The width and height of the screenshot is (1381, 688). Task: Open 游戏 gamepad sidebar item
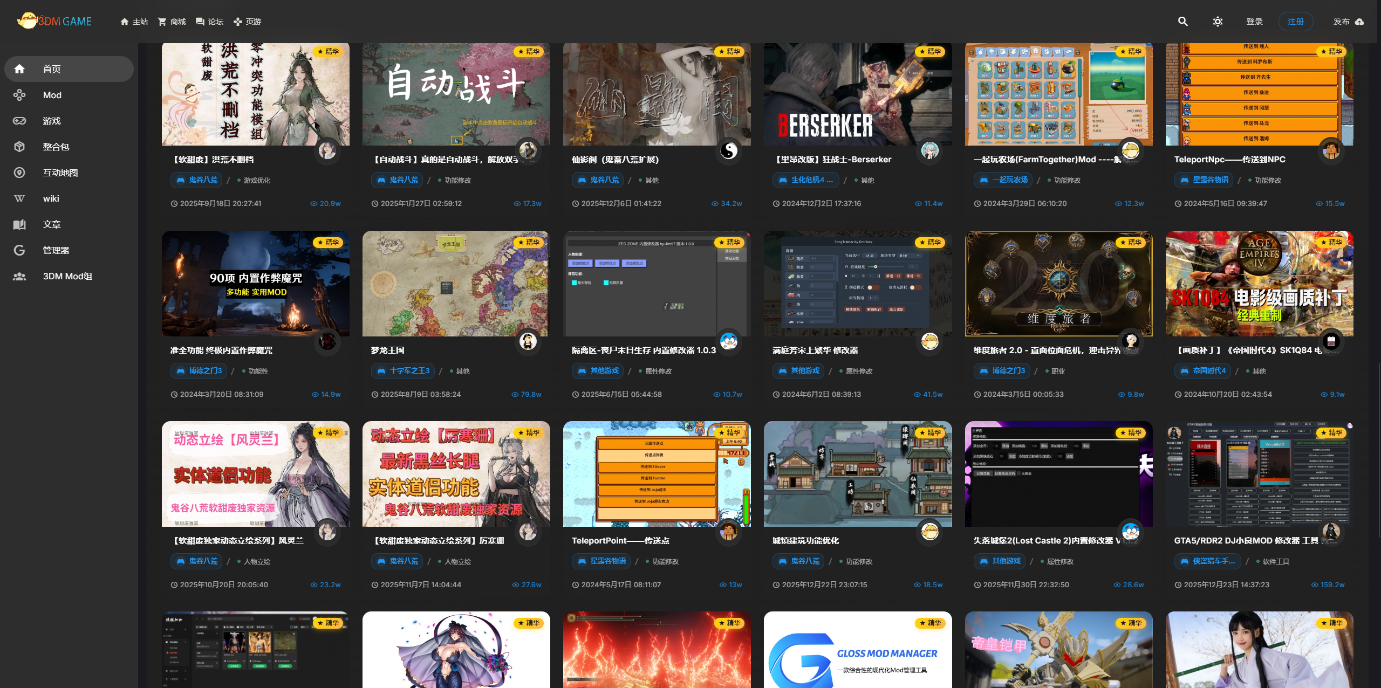(x=52, y=121)
